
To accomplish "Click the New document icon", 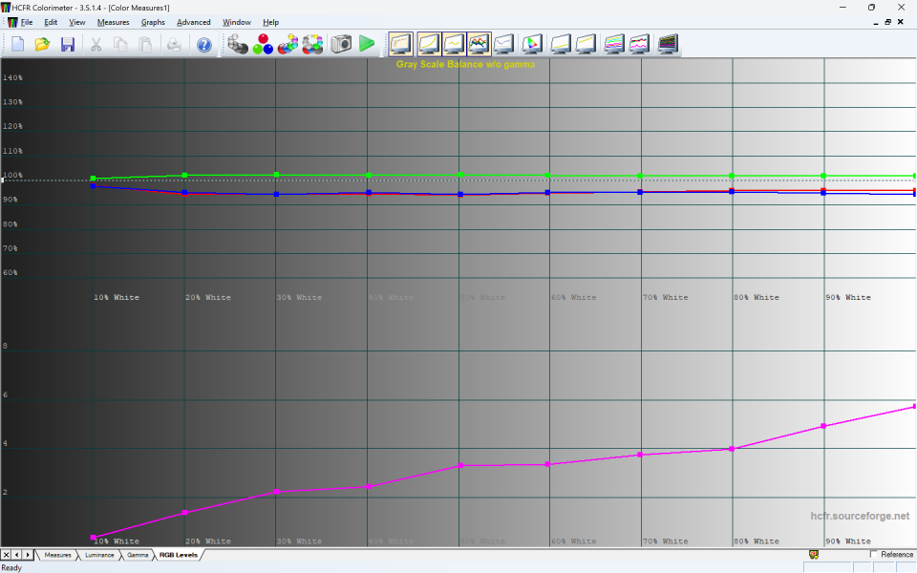I will pyautogui.click(x=17, y=44).
